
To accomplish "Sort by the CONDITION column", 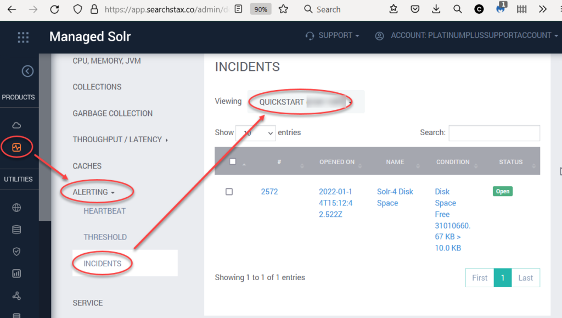I will (453, 162).
